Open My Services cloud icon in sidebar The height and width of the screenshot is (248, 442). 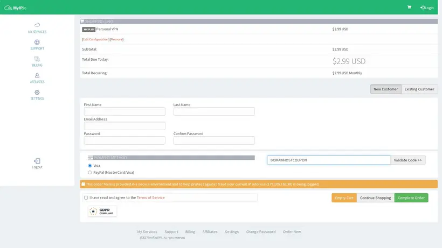point(37,25)
